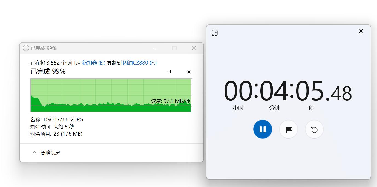Viewport: 377px width, 187px height.
Task: Reset the stopwatch with the circular arrow icon
Action: [x=314, y=129]
